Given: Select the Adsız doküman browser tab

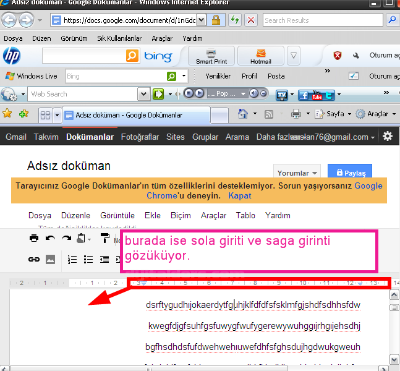Looking at the screenshot, I should pyautogui.click(x=136, y=115).
